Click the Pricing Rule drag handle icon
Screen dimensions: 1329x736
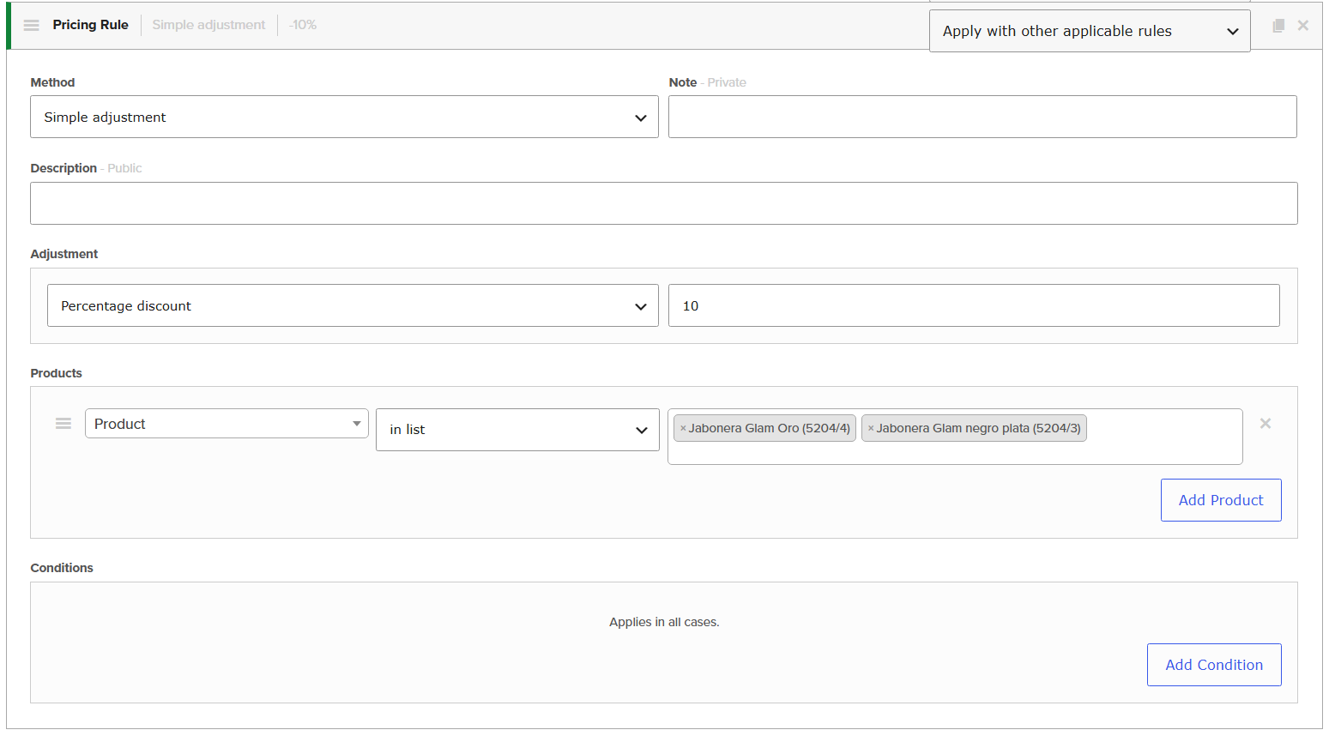click(32, 25)
